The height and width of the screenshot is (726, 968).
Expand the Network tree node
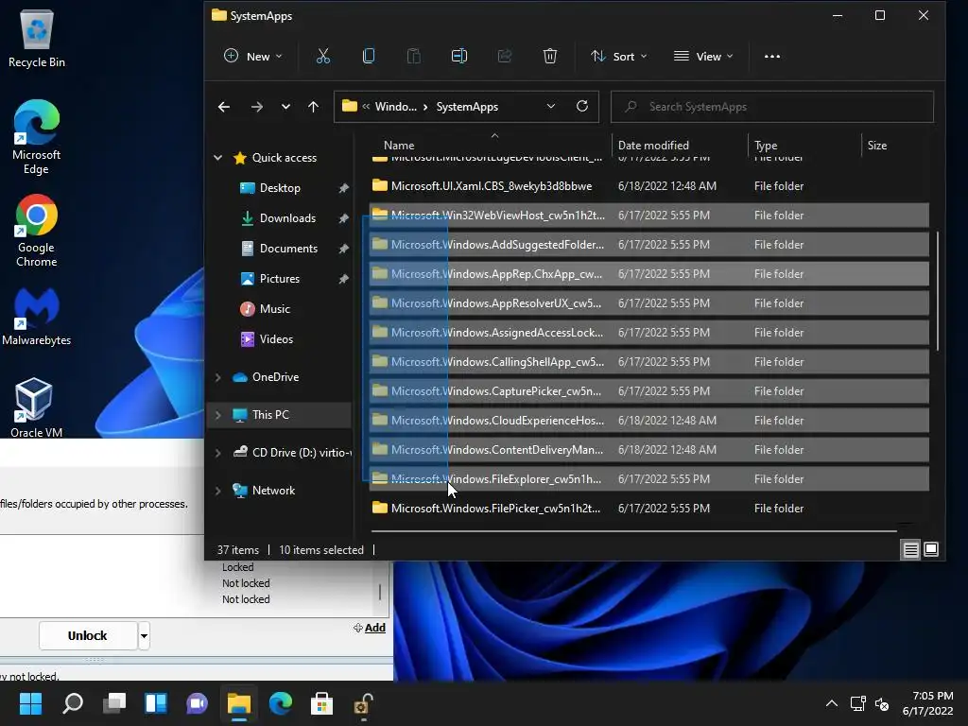point(218,491)
